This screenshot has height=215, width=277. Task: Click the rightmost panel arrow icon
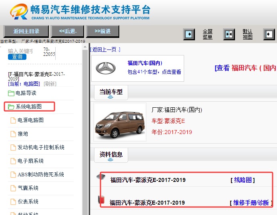pyautogui.click(x=269, y=34)
